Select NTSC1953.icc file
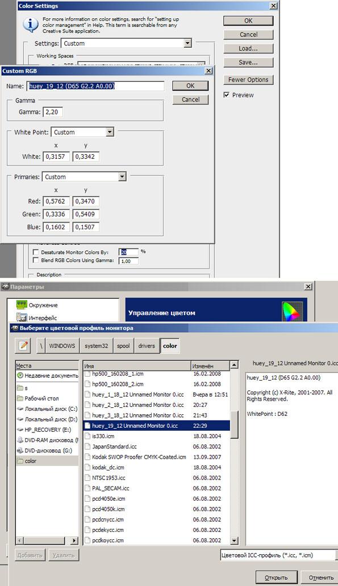The height and width of the screenshot is (586, 338). pyautogui.click(x=157, y=478)
